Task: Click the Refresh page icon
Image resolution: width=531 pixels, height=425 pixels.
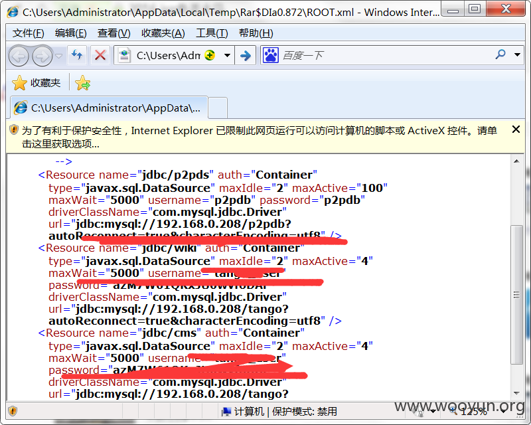Action: [78, 55]
